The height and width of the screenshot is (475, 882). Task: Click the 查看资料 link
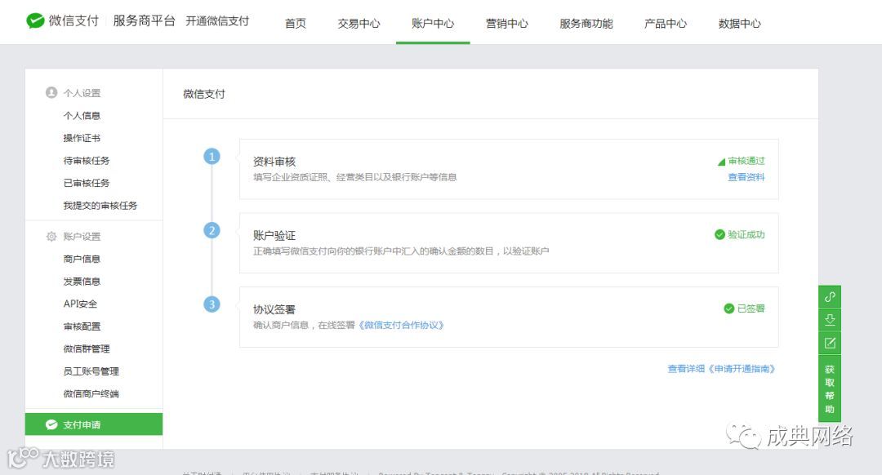[746, 177]
